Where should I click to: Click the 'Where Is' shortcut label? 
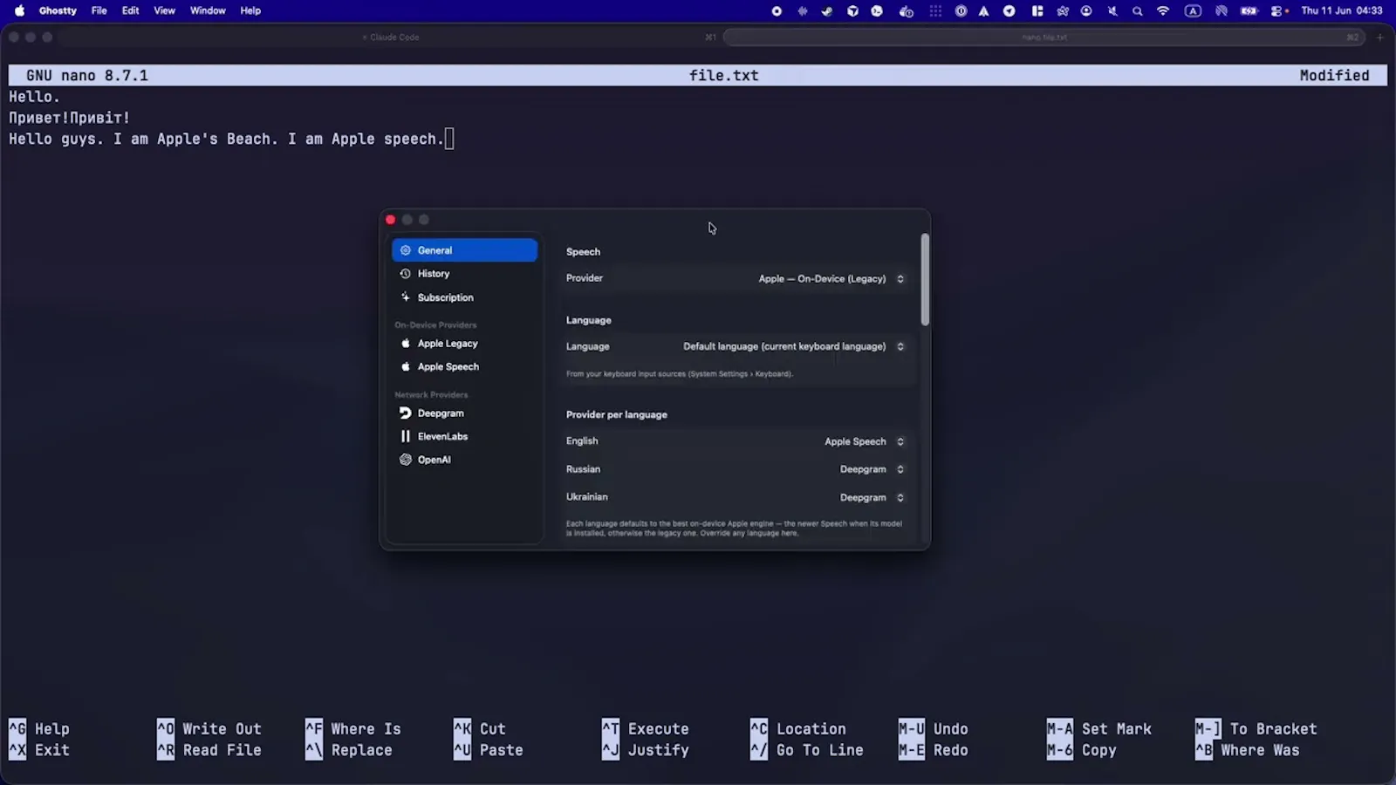point(366,729)
